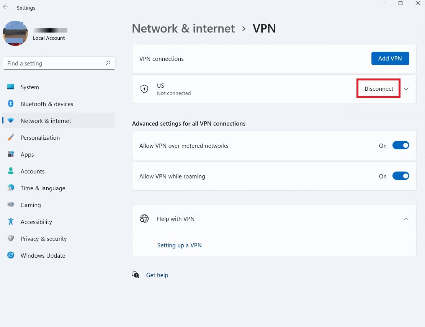425x327 pixels.
Task: Expand the US VPN connection details
Action: tap(406, 89)
